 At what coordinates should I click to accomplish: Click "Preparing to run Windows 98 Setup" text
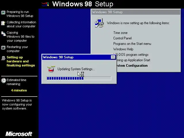[20, 14]
